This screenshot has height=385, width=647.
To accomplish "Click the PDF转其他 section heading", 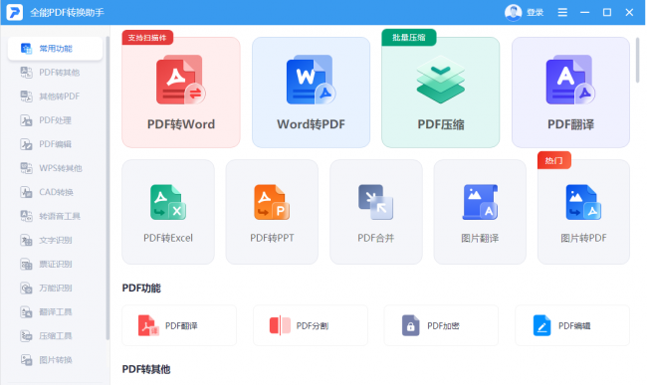I will [146, 369].
